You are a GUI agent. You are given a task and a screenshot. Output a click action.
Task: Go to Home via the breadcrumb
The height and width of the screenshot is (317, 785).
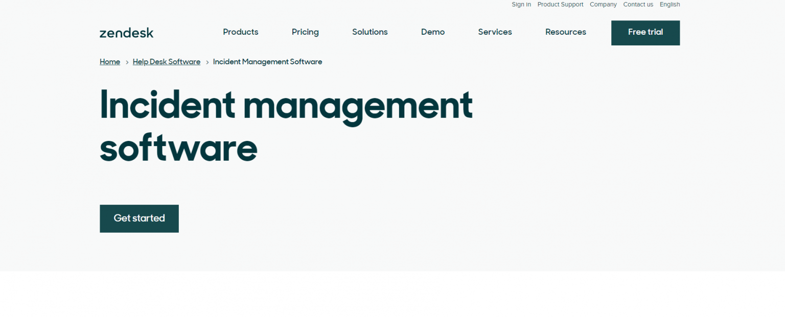[109, 62]
